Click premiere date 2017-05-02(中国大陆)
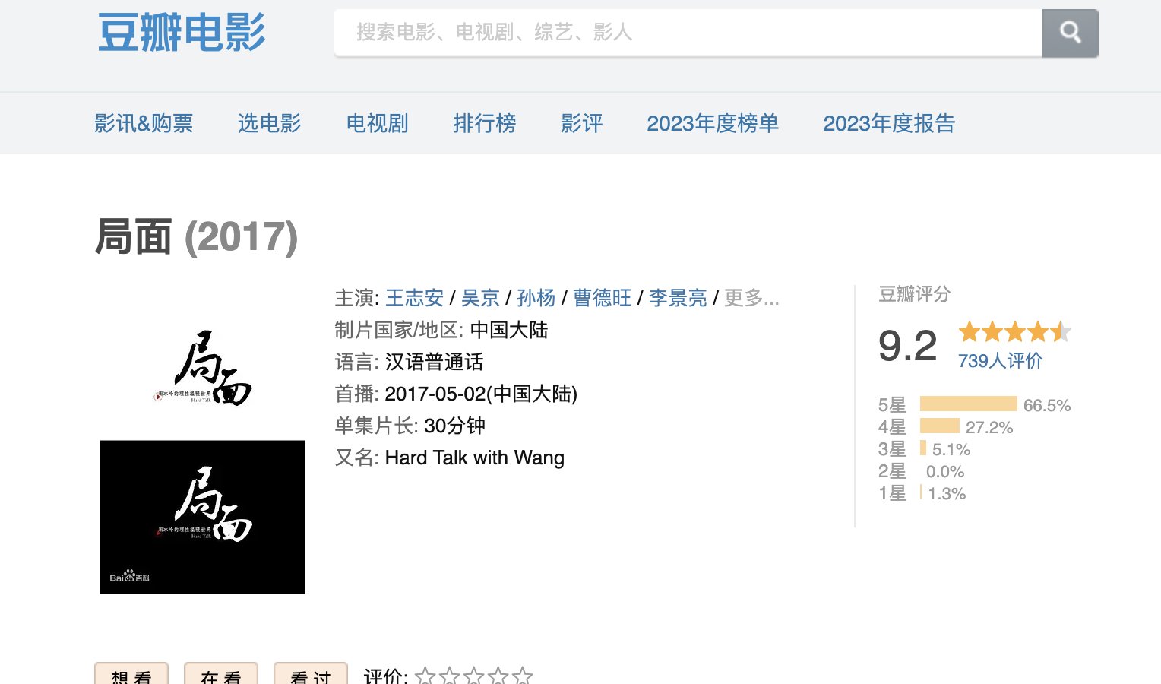The width and height of the screenshot is (1161, 684). (x=481, y=394)
